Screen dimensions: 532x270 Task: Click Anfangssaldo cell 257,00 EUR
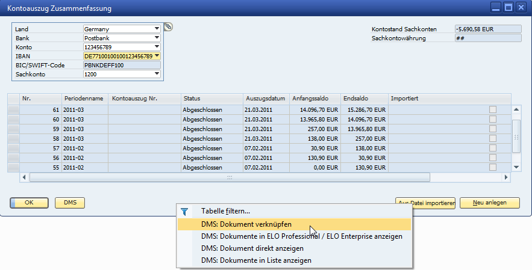(x=315, y=129)
